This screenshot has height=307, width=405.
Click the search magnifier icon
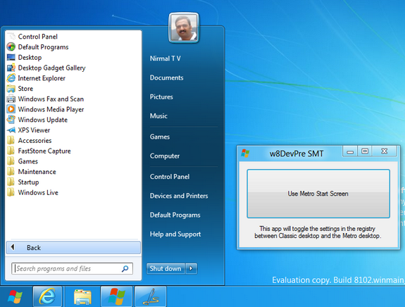(125, 268)
